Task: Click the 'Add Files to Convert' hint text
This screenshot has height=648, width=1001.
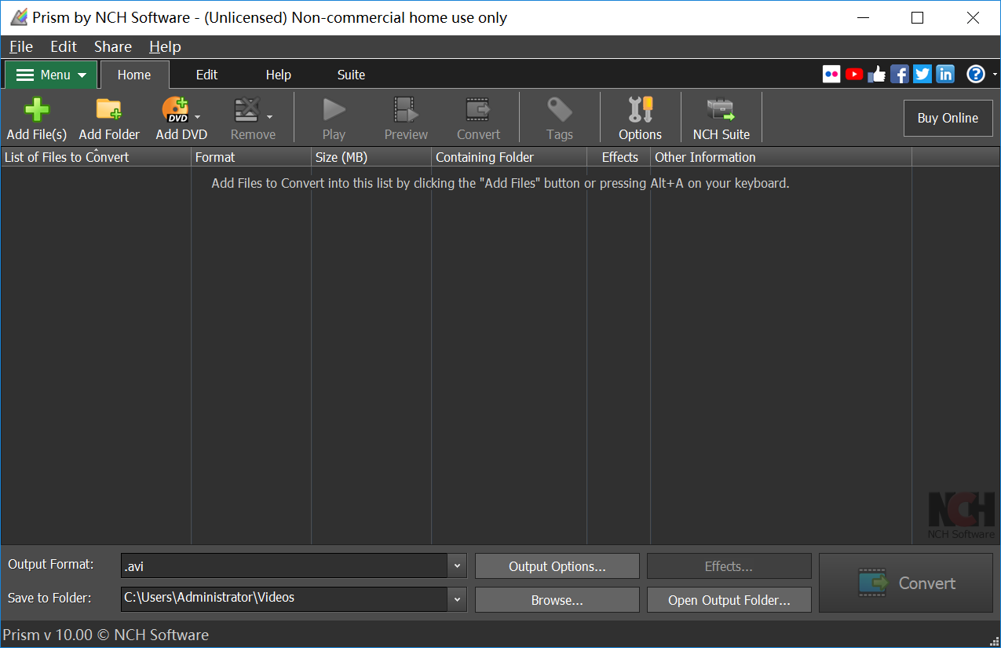Action: [500, 183]
